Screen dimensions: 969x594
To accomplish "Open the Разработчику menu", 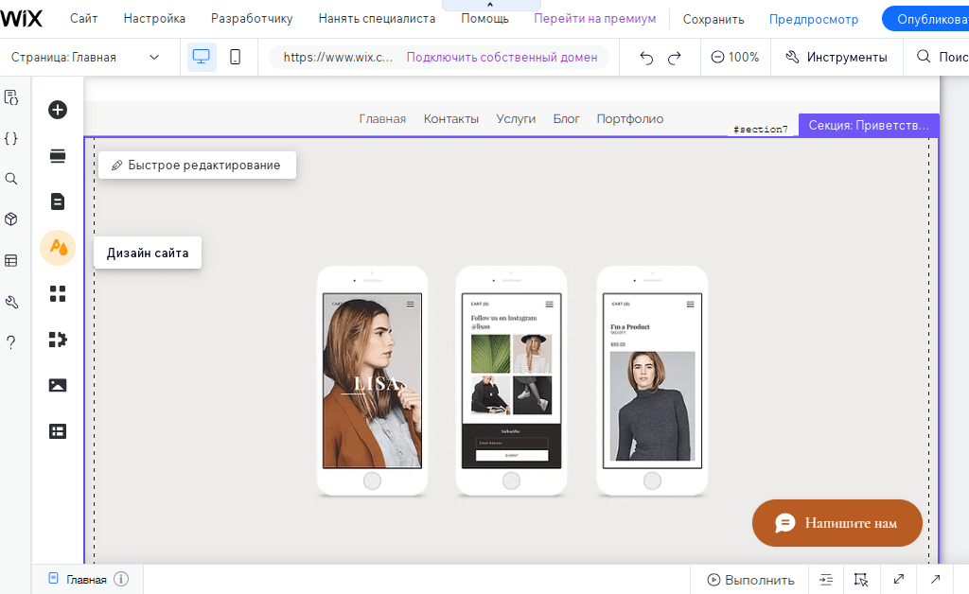I will 252,19.
